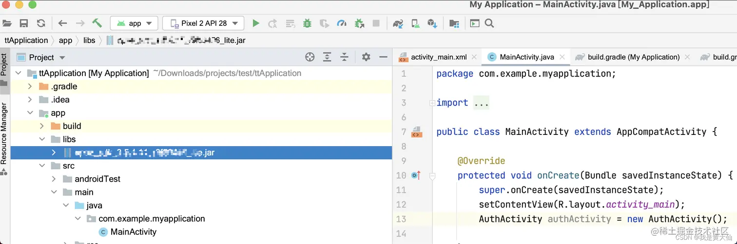This screenshot has height=244, width=737.
Task: Open the AVD Manager device icon
Action: point(415,23)
